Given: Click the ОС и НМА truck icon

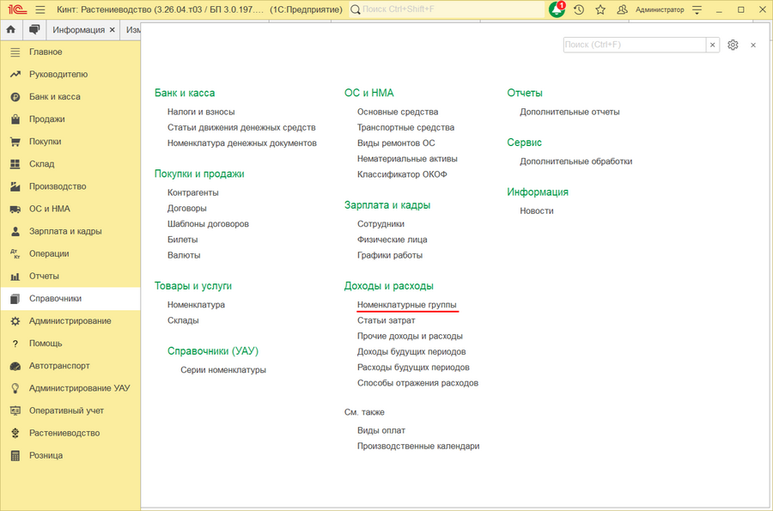Looking at the screenshot, I should tap(15, 209).
